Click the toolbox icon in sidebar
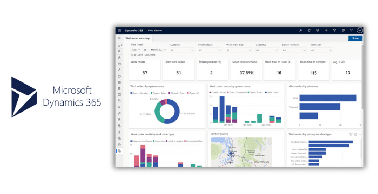This screenshot has height=194, width=378. (x=119, y=144)
